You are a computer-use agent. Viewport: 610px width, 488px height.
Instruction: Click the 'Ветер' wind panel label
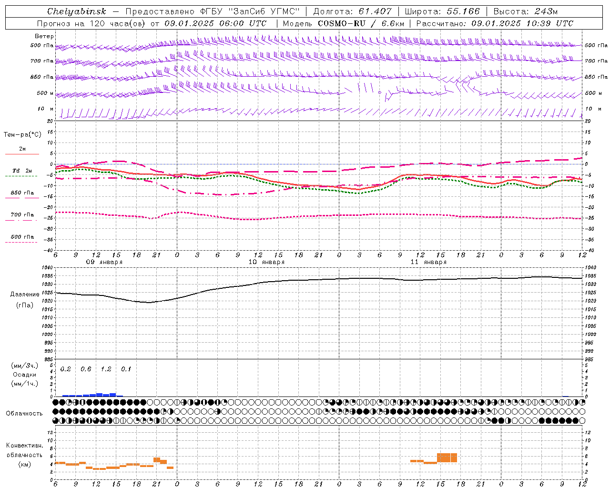(44, 36)
